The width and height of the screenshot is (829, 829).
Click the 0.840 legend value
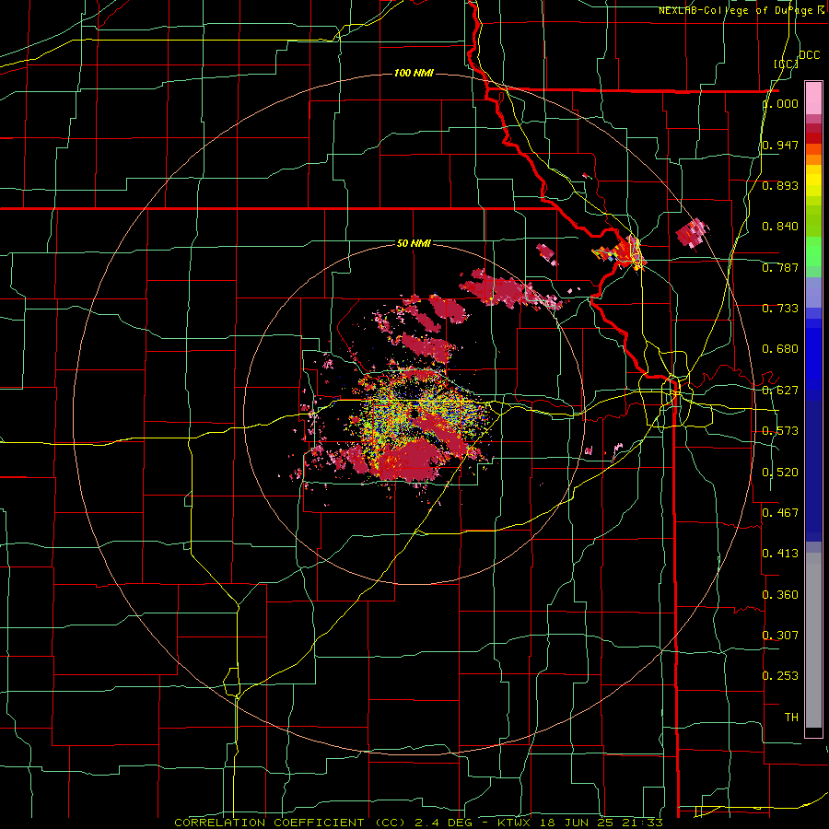[780, 227]
